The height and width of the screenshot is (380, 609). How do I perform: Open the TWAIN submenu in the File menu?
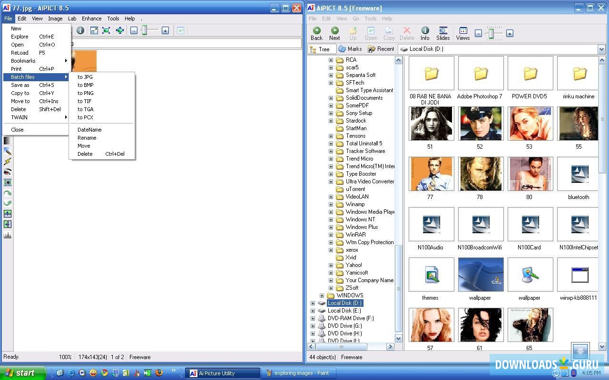[36, 117]
